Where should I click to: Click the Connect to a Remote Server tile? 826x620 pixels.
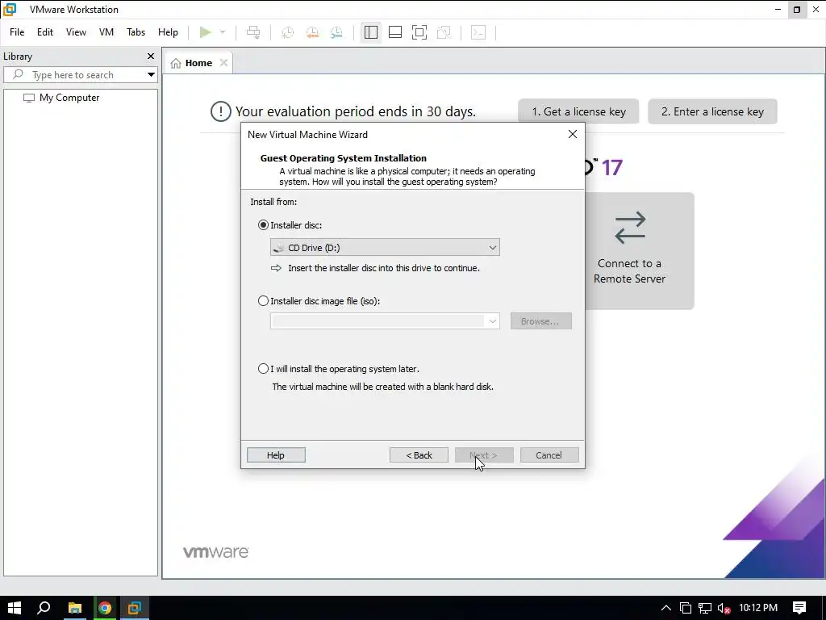tap(640, 251)
